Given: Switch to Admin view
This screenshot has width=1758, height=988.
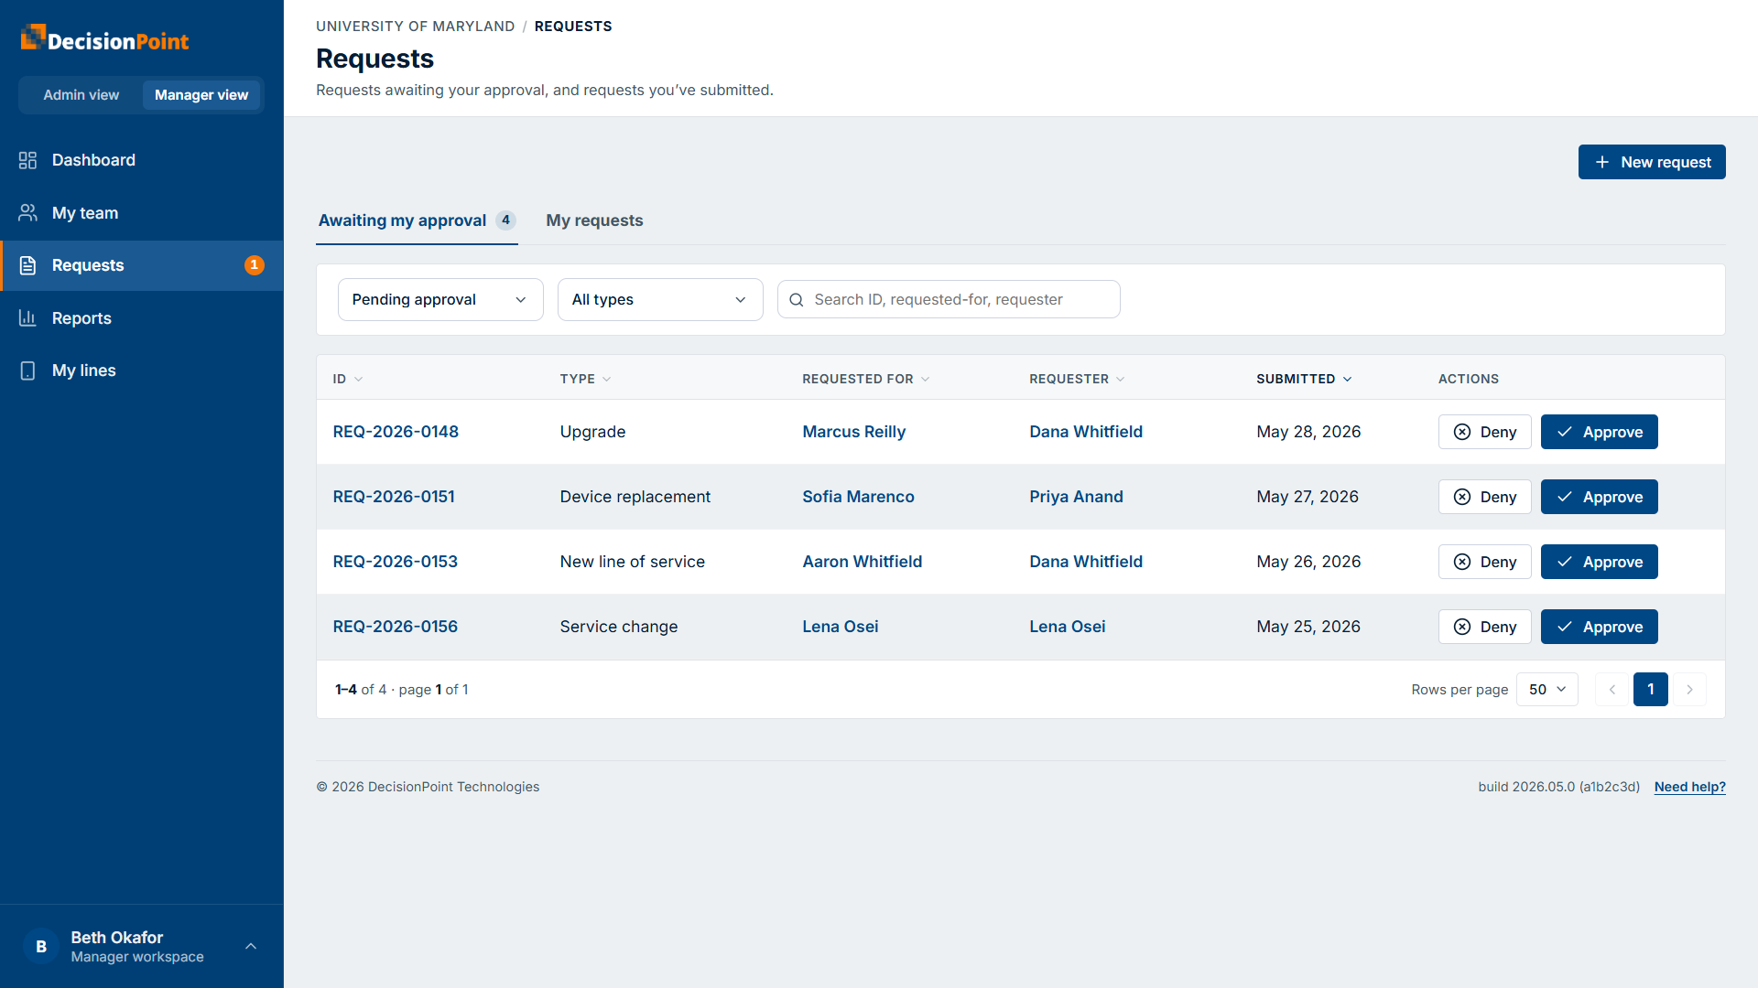Looking at the screenshot, I should 81,95.
